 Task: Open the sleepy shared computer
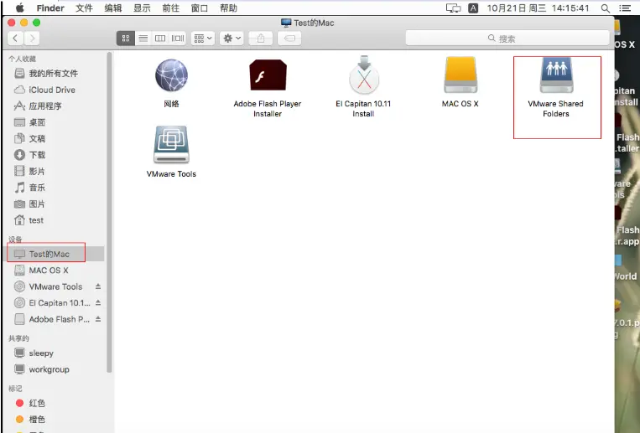tap(55, 353)
